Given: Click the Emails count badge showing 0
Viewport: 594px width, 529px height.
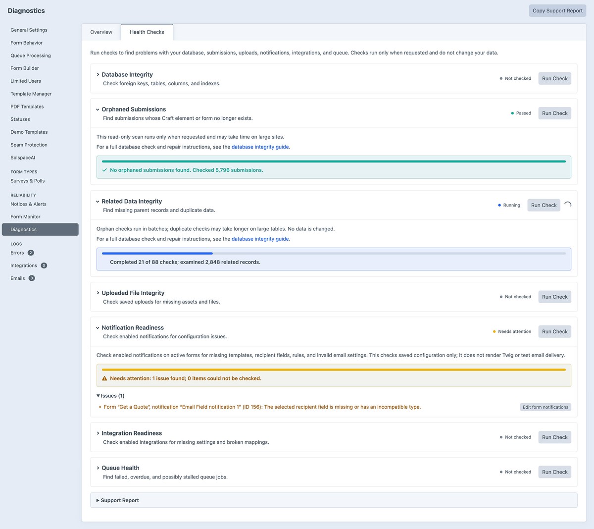Looking at the screenshot, I should tap(32, 278).
